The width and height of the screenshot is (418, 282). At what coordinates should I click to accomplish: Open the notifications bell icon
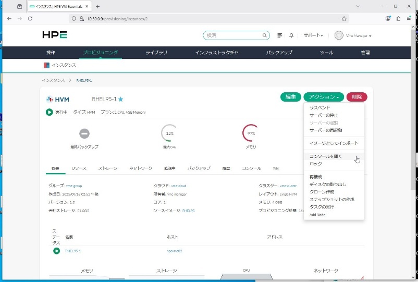pos(291,35)
